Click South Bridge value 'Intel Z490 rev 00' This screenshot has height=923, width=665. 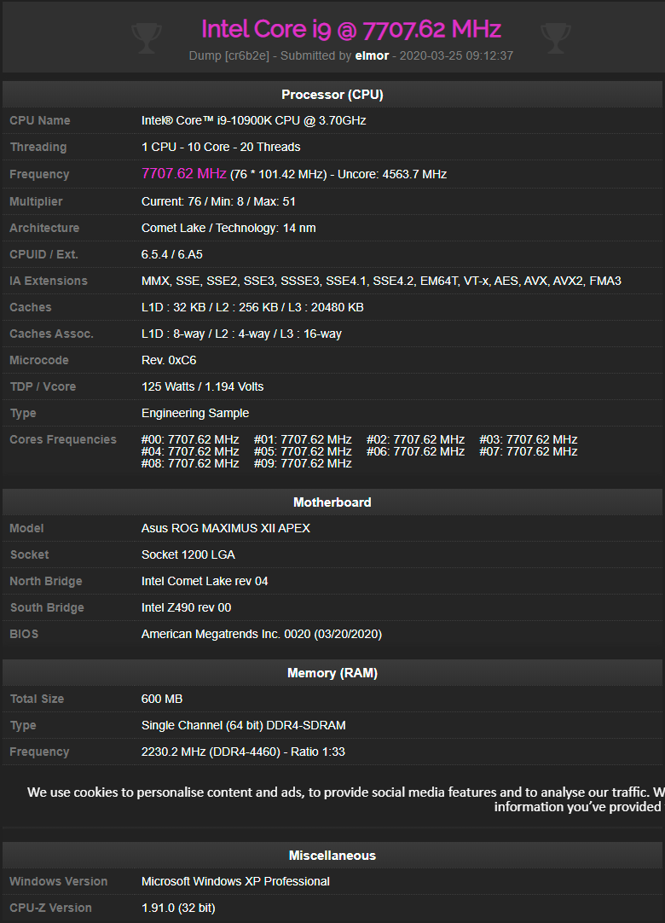tap(186, 607)
